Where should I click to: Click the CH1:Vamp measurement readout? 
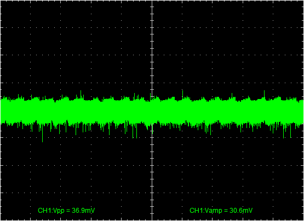coord(221,211)
